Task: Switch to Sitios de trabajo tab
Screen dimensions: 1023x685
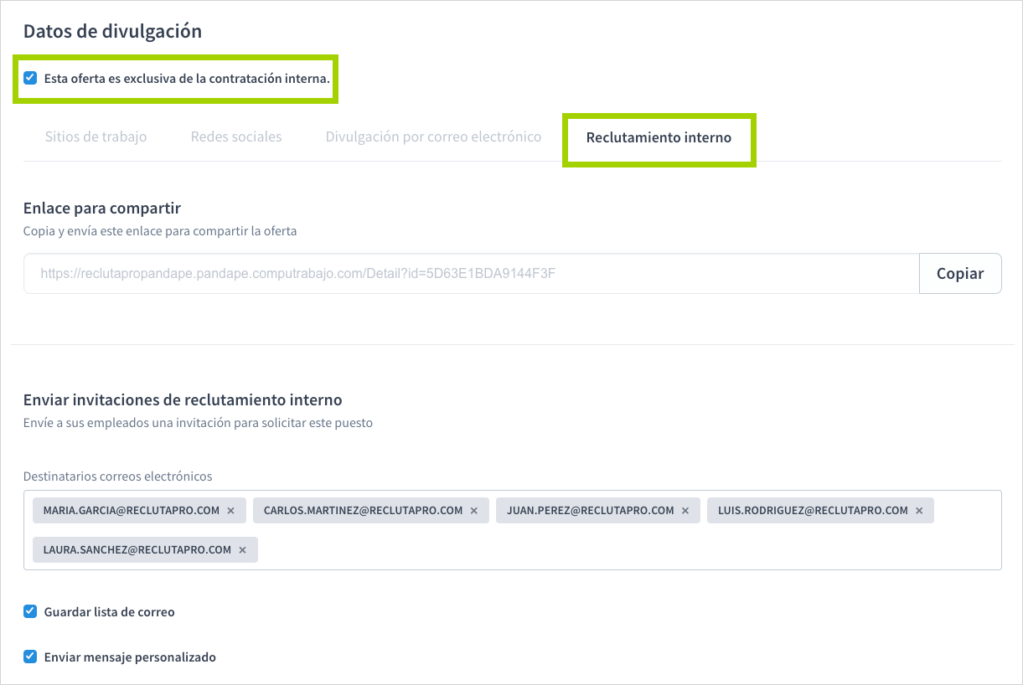Action: coord(96,136)
